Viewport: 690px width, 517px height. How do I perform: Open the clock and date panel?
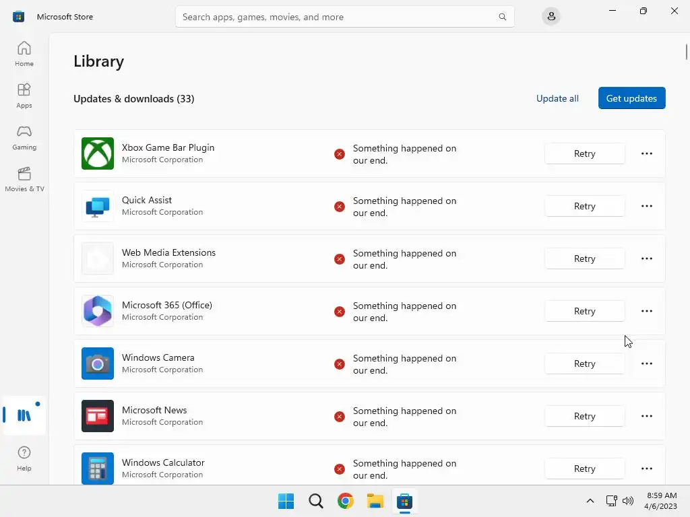[660, 501]
